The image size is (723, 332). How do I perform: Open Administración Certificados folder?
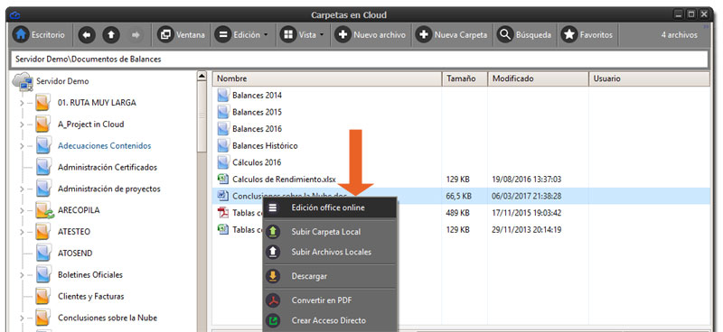(108, 167)
